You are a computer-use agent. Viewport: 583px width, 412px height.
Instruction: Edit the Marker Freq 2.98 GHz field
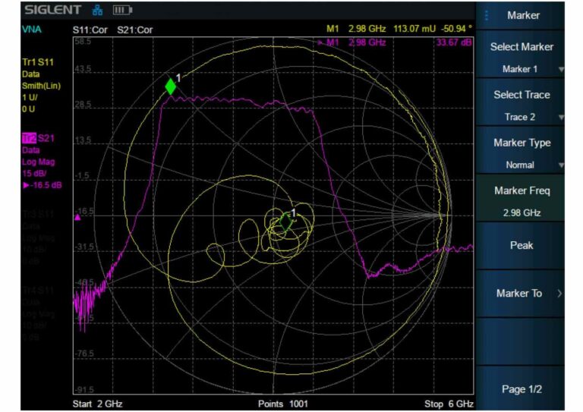point(521,198)
